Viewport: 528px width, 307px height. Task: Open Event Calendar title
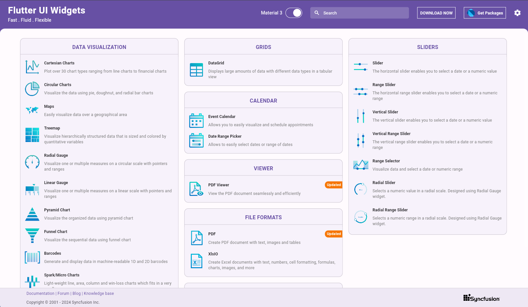click(x=222, y=117)
